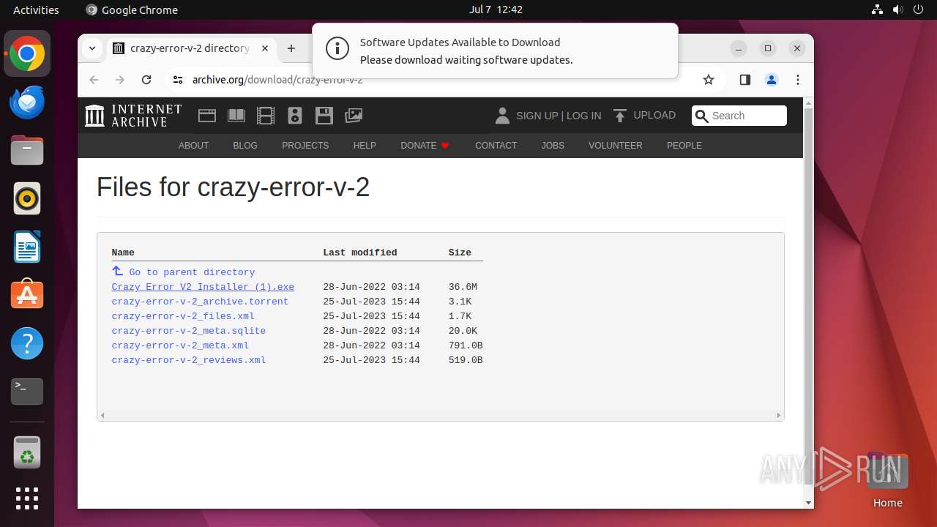Open Internet Archive home logo
Image resolution: width=937 pixels, height=527 pixels.
(x=133, y=116)
